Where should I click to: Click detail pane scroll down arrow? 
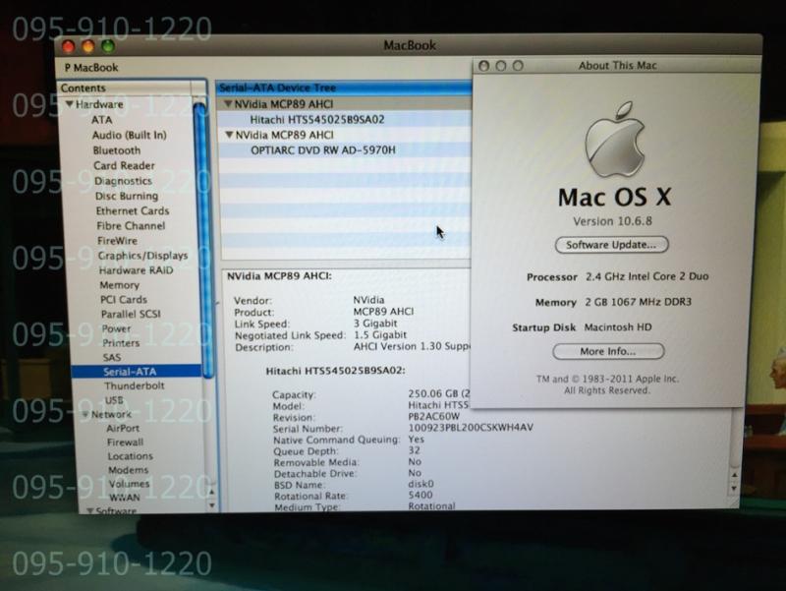tap(734, 488)
